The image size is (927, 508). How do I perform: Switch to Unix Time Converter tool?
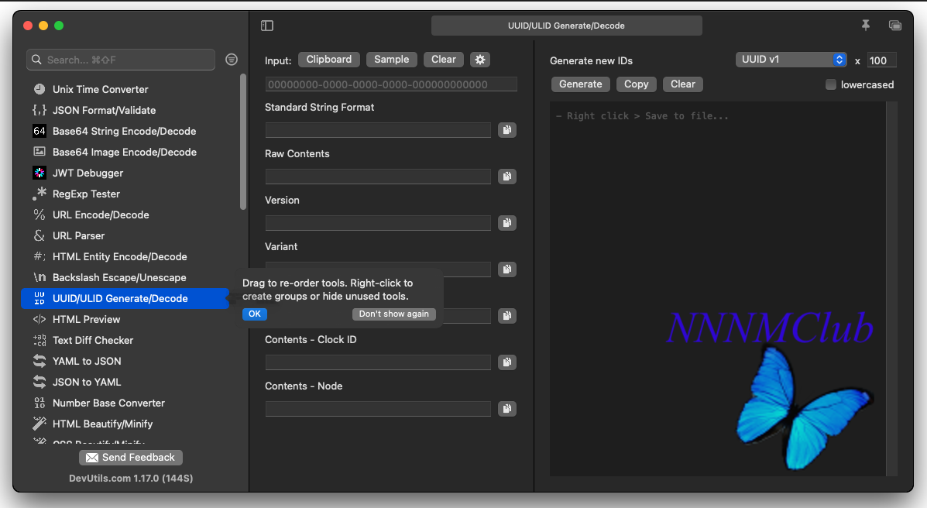(x=100, y=89)
